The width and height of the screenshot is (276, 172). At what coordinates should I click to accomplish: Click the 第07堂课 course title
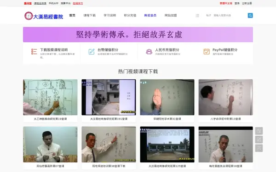(50, 166)
